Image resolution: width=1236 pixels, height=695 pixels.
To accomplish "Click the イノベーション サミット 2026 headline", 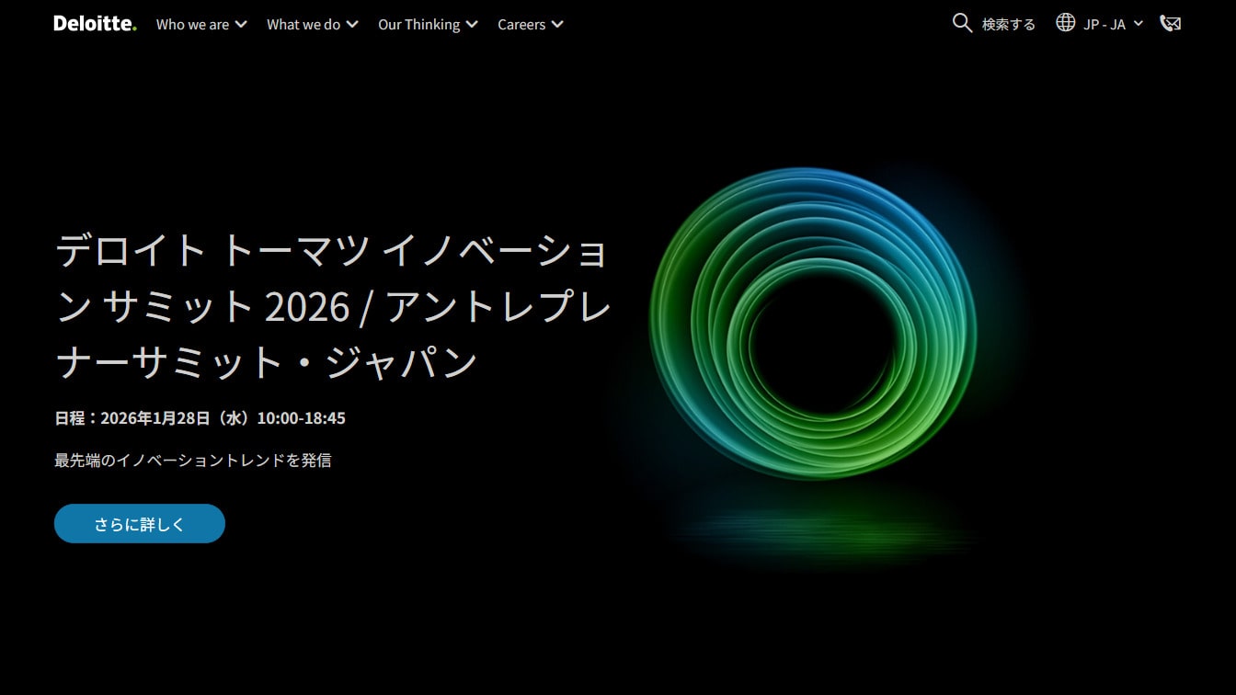I will coord(333,306).
